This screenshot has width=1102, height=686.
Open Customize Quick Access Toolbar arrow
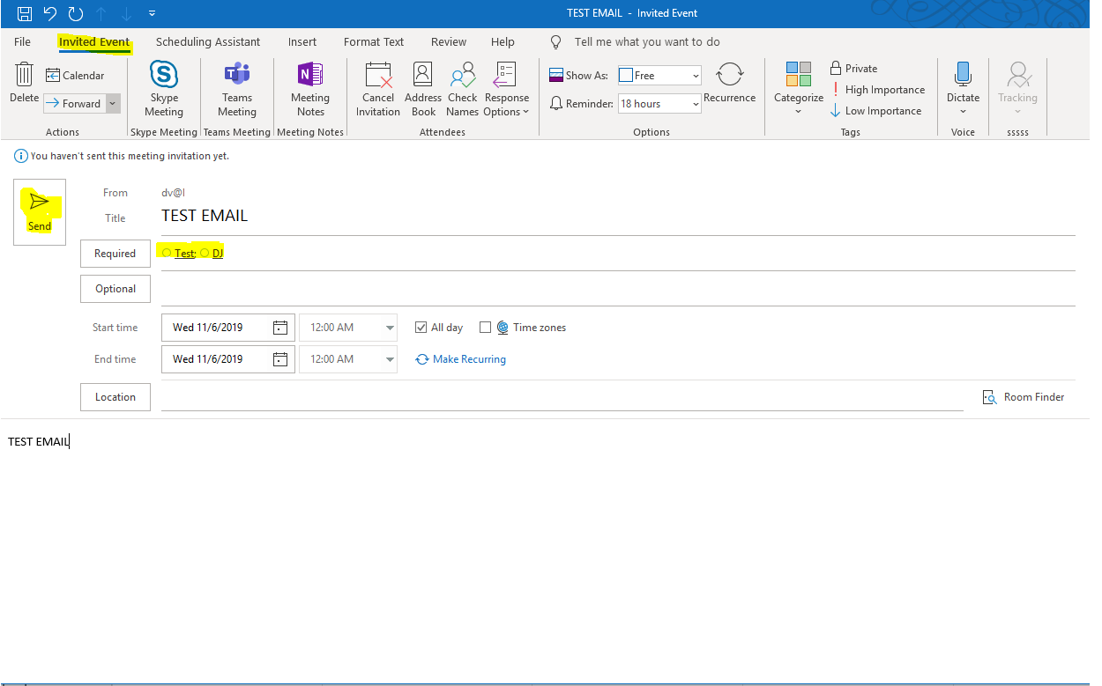point(152,13)
